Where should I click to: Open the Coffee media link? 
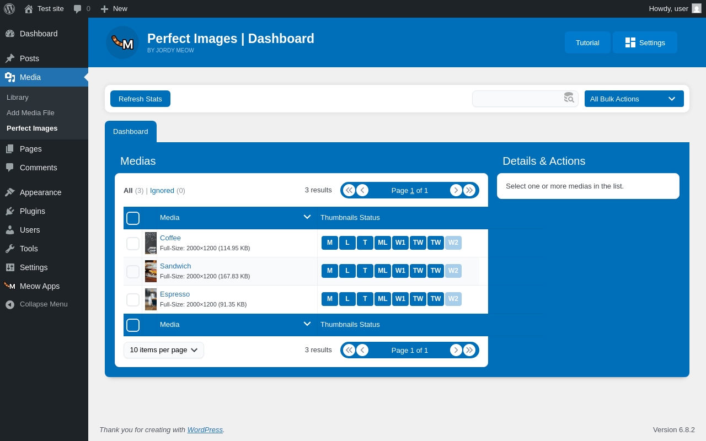[170, 238]
